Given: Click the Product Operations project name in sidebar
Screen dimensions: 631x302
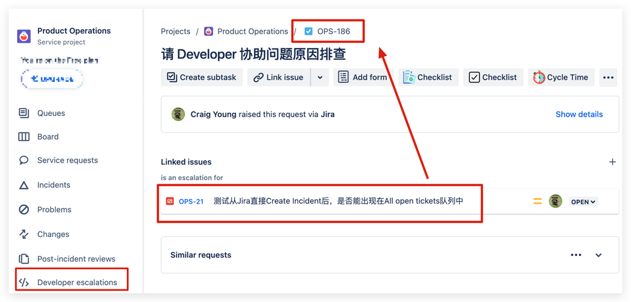Looking at the screenshot, I should [x=74, y=31].
